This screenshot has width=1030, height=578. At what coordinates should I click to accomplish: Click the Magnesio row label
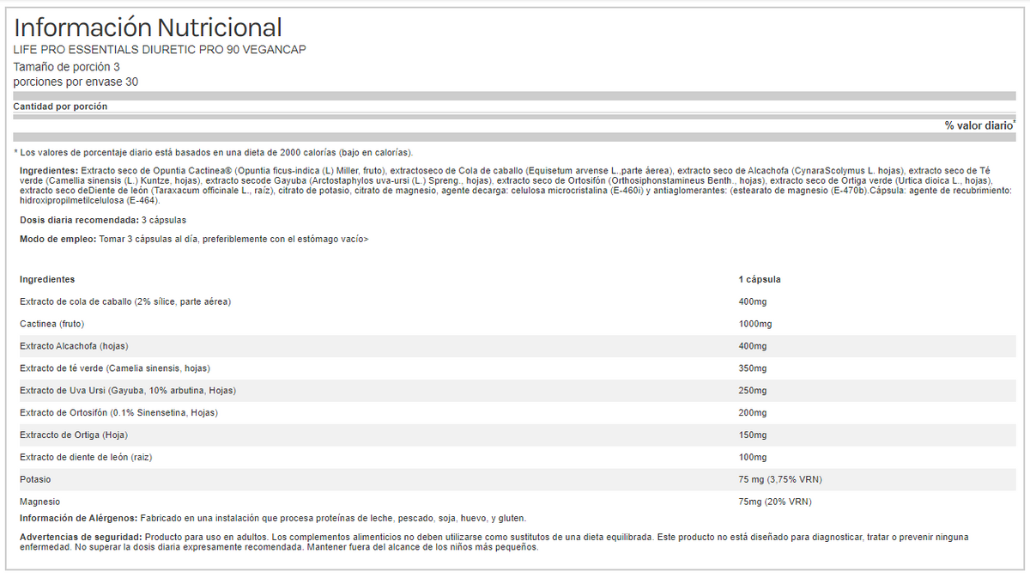point(39,502)
